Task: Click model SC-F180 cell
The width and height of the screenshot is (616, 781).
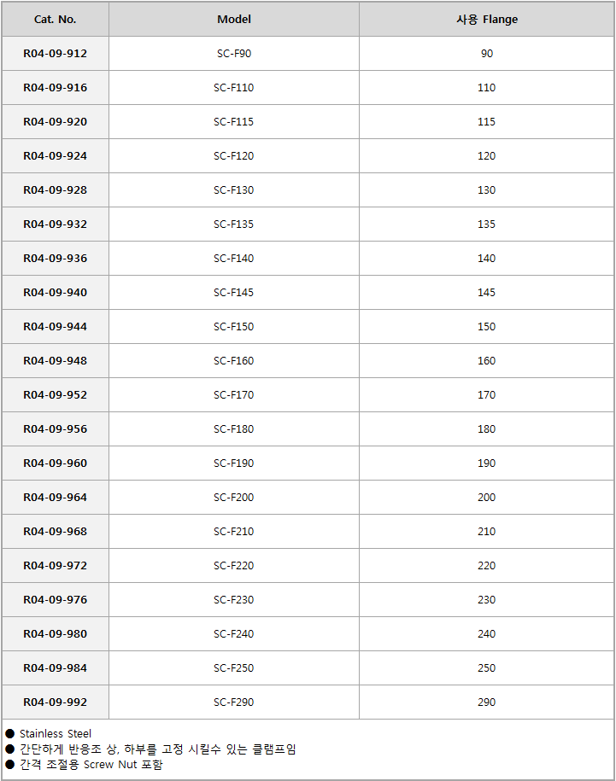Action: 234,428
